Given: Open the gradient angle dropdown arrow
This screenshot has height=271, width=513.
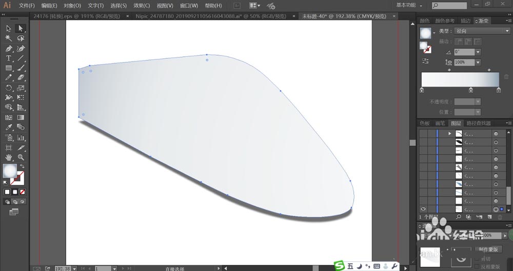Looking at the screenshot, I should click(x=478, y=52).
